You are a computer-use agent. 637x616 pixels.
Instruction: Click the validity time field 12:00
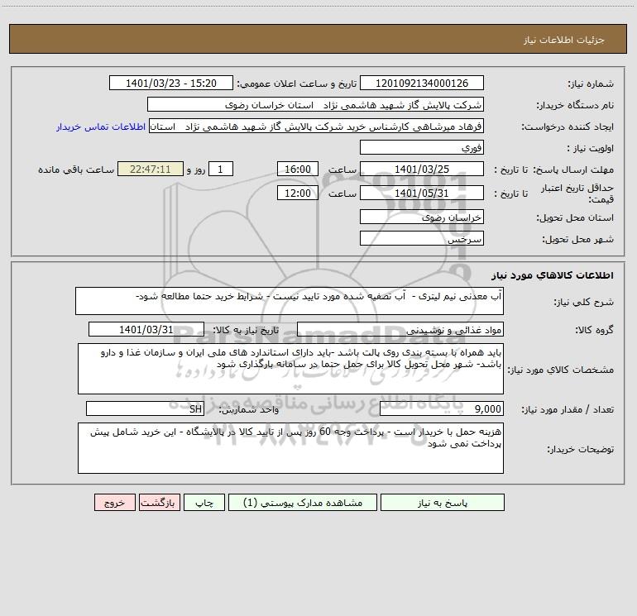(x=297, y=193)
